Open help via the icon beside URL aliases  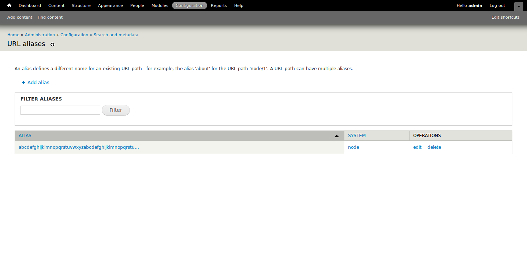click(52, 45)
